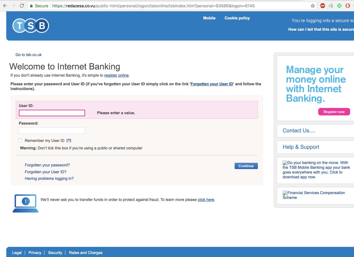Click the grey globe extension icon

pyautogui.click(x=331, y=6)
